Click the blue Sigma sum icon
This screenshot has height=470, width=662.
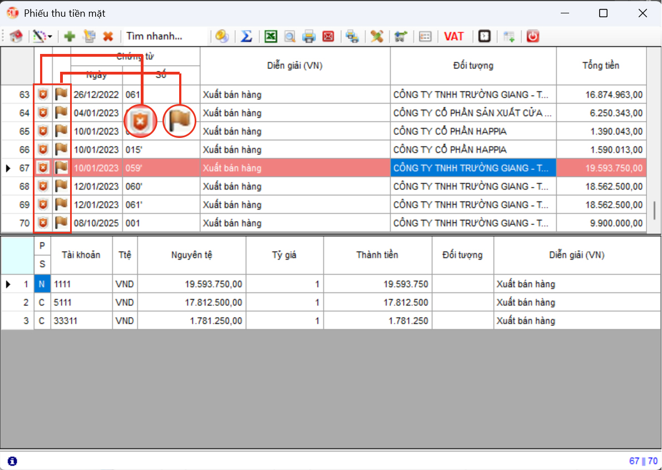tap(246, 37)
